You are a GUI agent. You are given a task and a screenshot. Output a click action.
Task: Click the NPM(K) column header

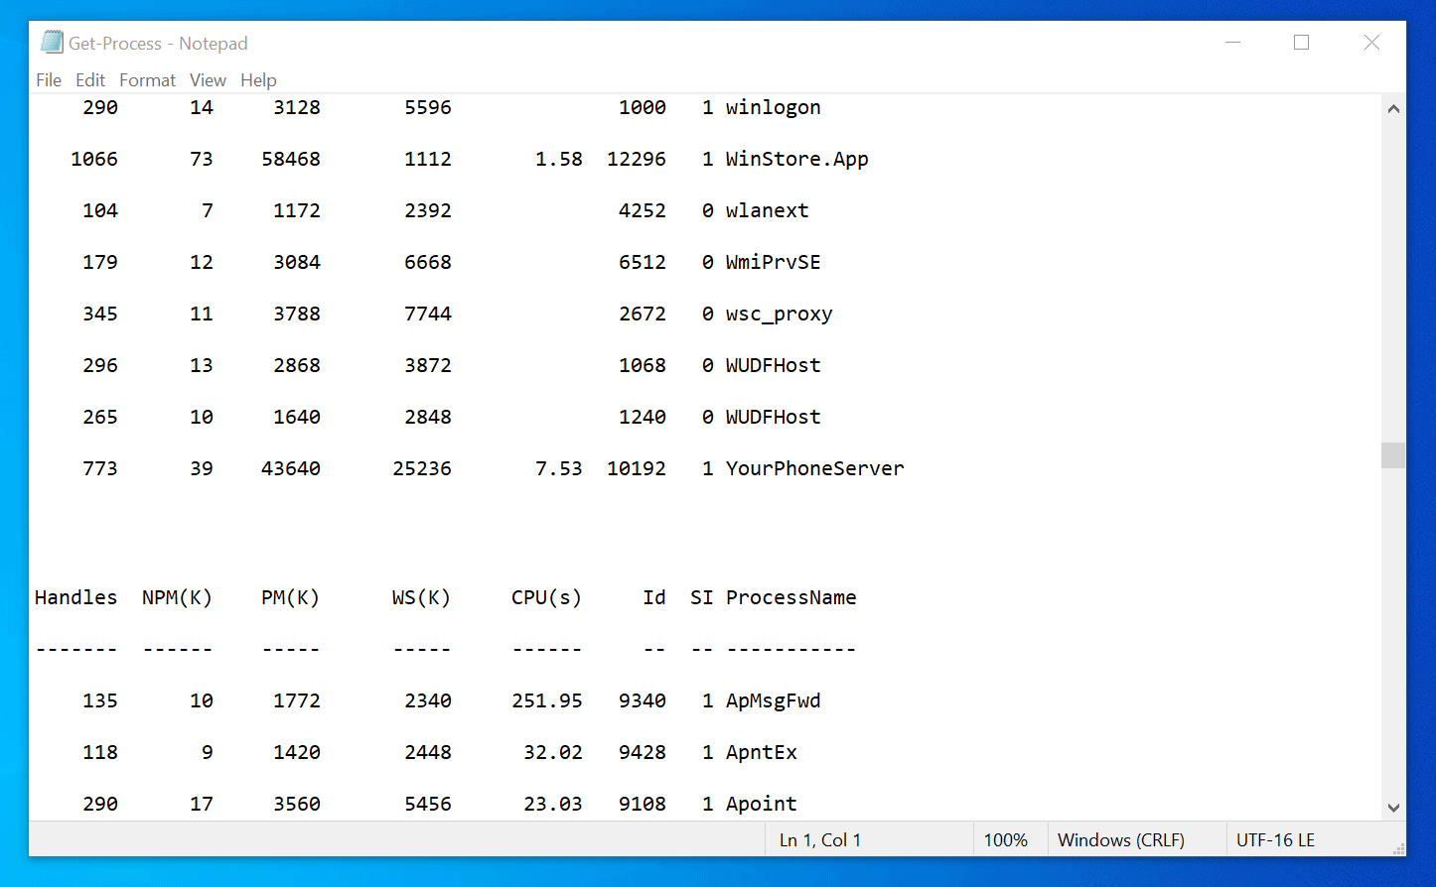coord(178,597)
